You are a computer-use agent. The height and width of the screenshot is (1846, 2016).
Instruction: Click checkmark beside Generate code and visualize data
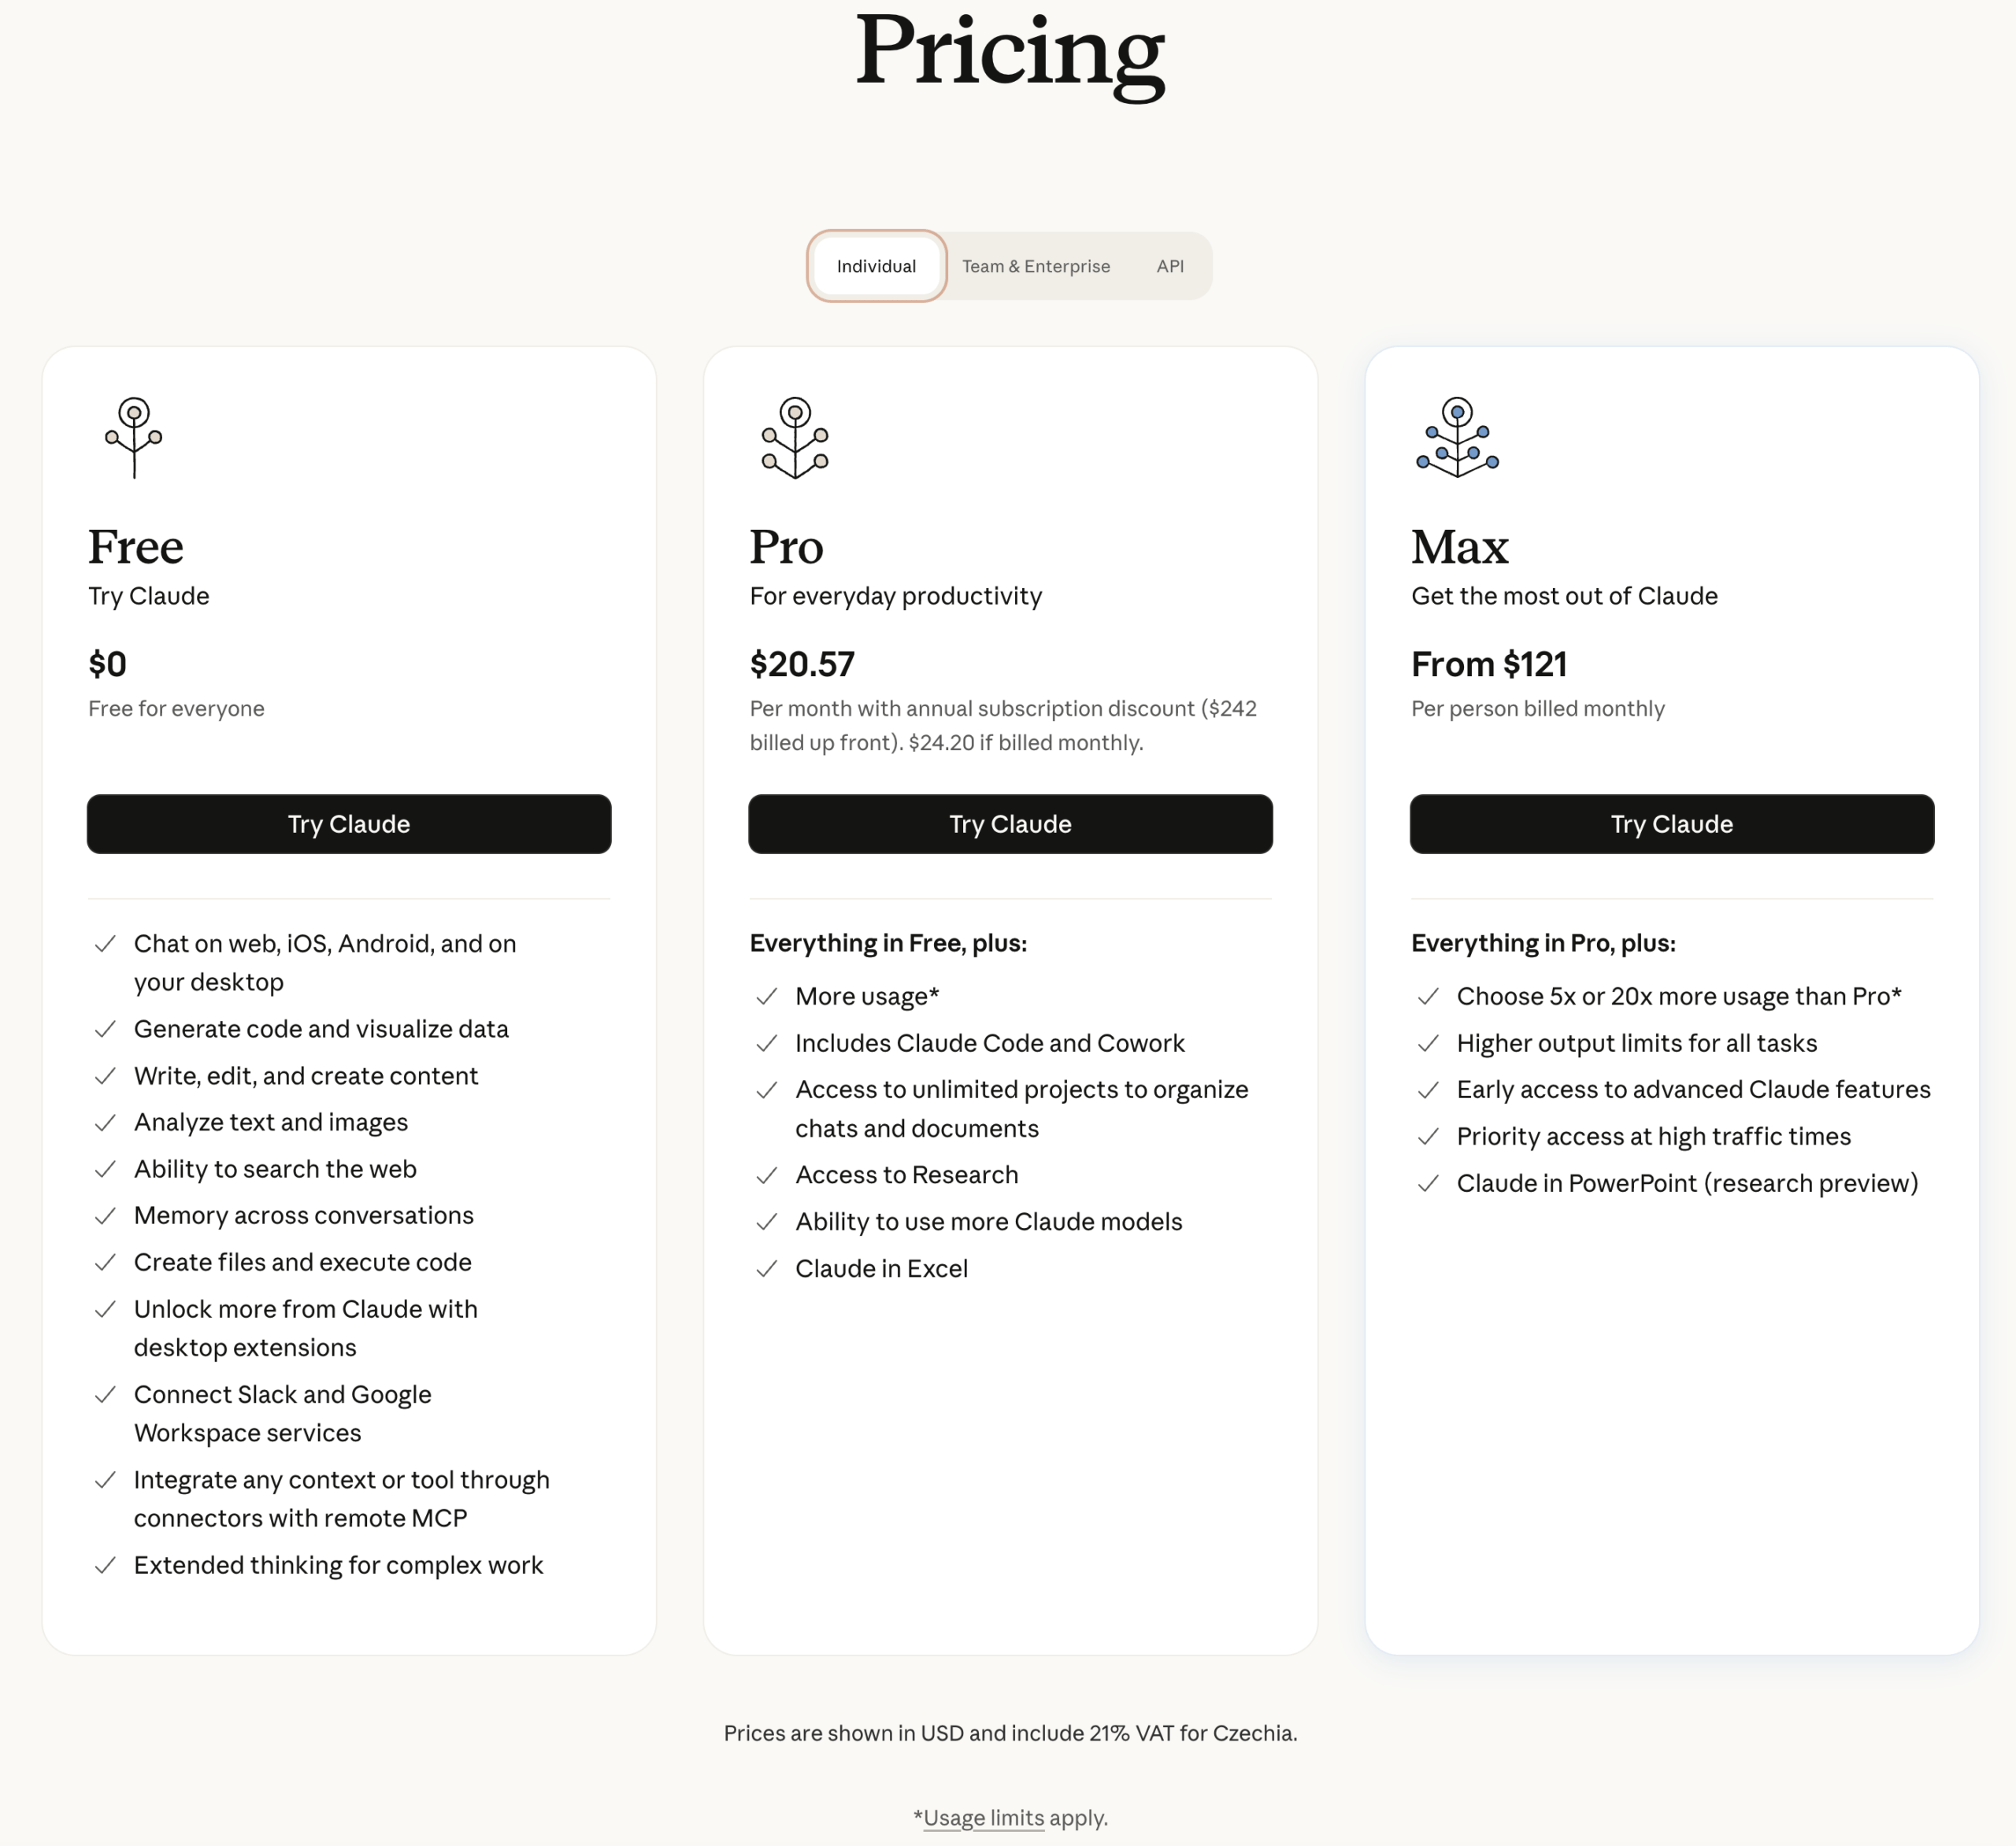click(105, 1030)
